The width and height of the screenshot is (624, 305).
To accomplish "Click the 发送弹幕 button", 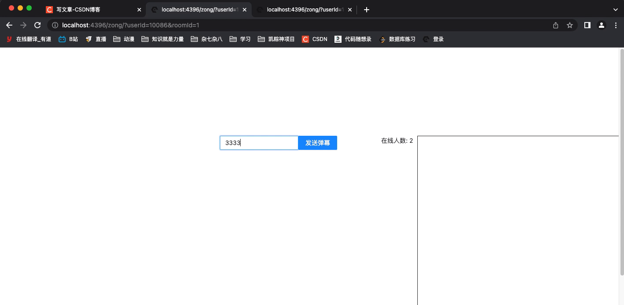I will tap(318, 143).
